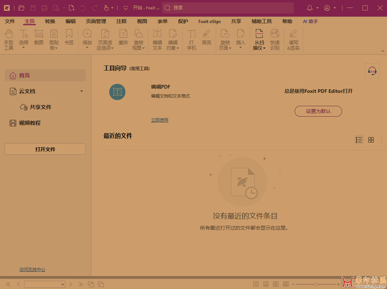Screen dimensions: 387x289
Task: Switch recent files to list view
Action: click(359, 140)
